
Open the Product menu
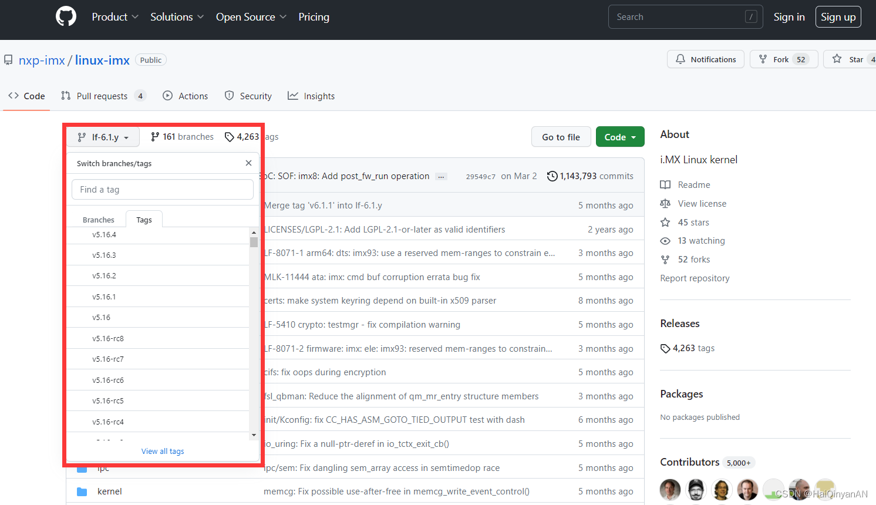click(115, 17)
